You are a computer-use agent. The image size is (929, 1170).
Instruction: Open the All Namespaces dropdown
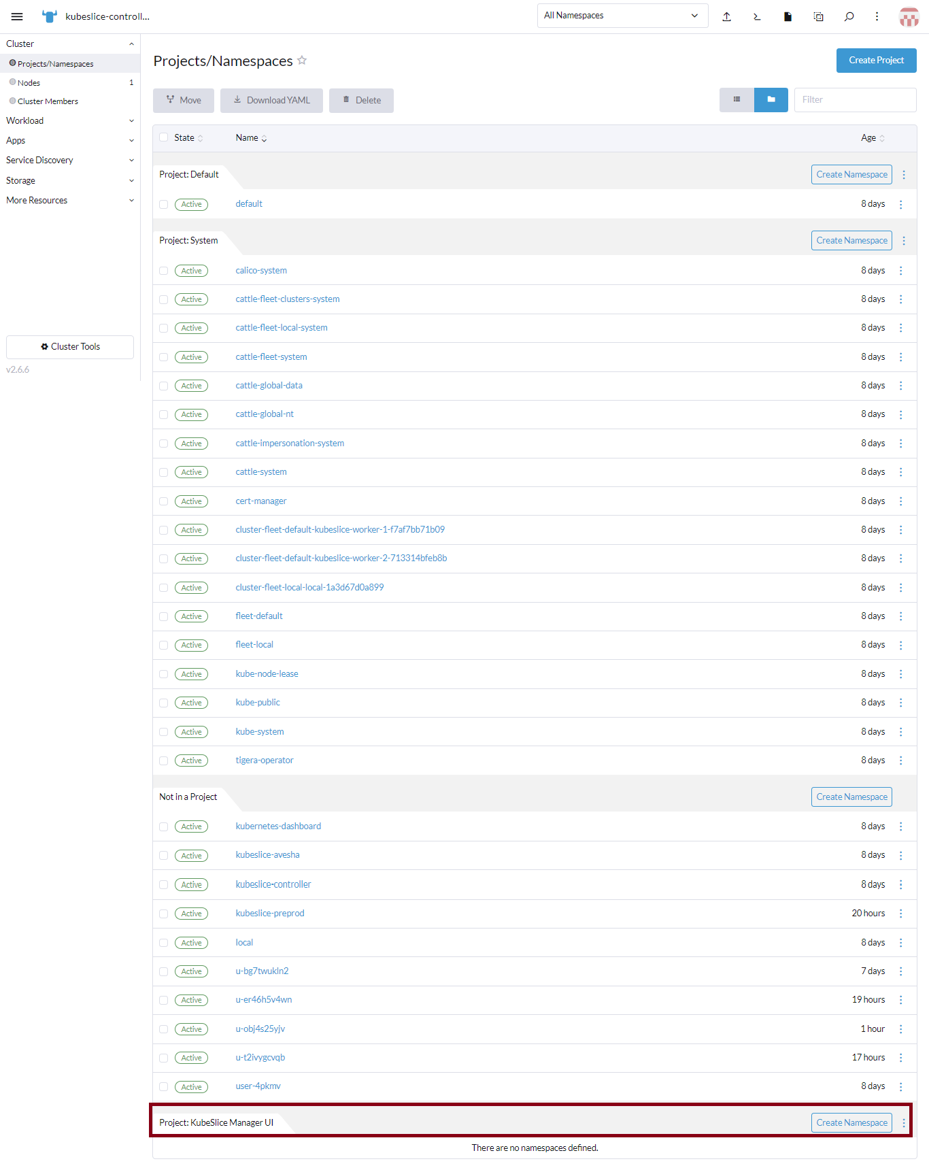pos(622,16)
